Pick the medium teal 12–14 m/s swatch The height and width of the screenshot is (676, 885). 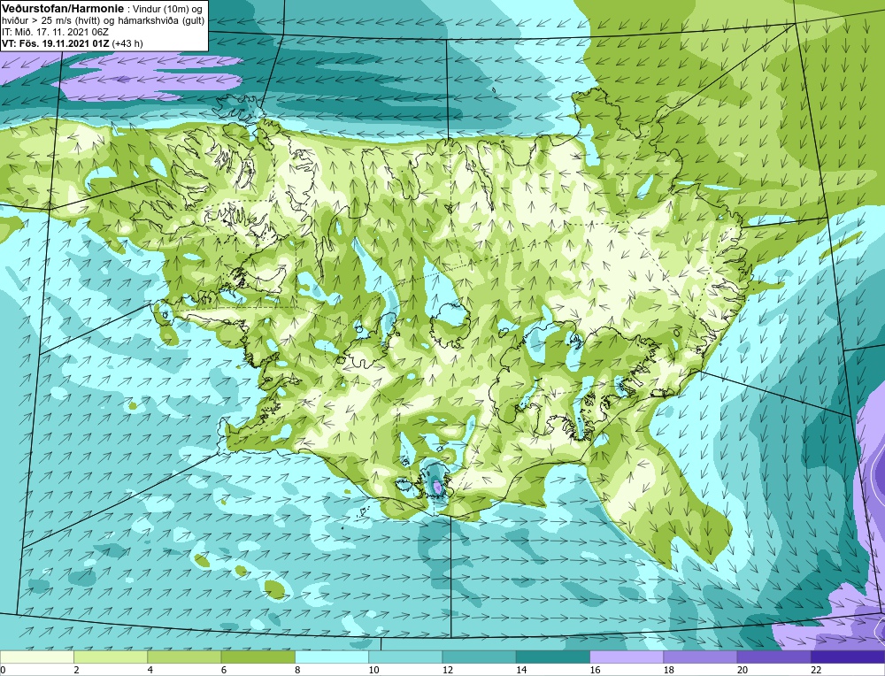tap(479, 657)
